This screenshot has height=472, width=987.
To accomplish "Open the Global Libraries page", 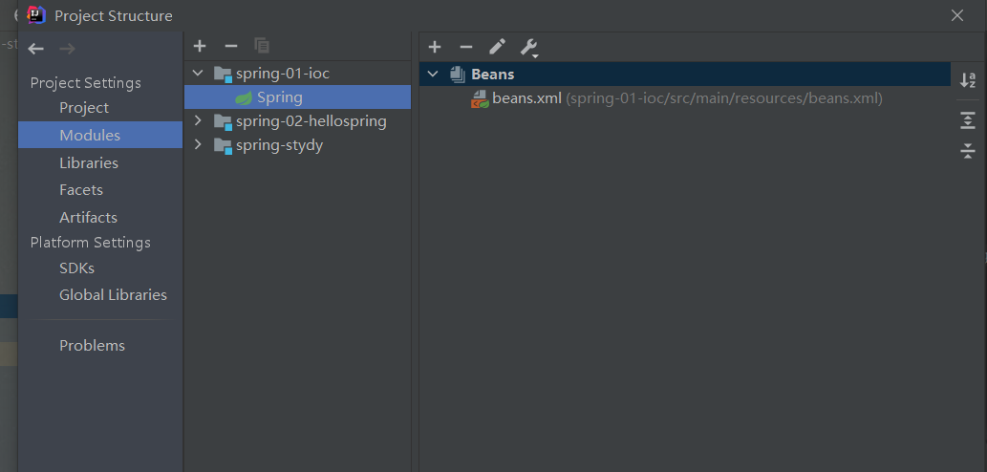I will pos(114,294).
